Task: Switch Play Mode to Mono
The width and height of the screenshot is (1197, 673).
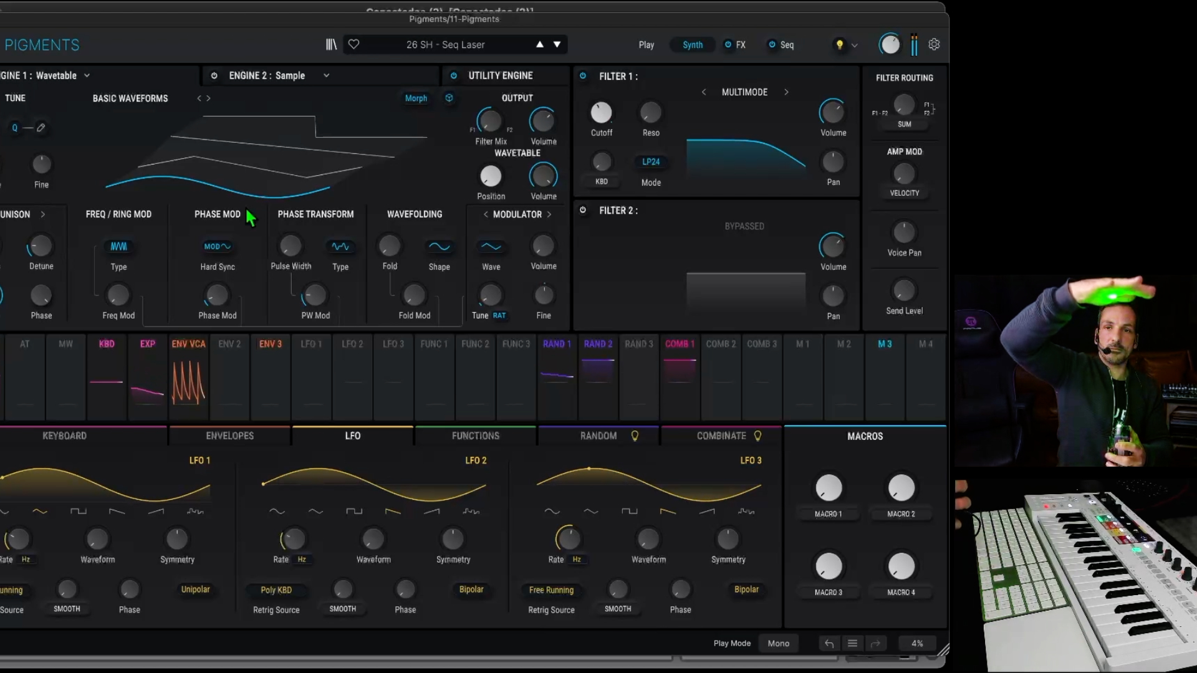Action: pos(778,643)
